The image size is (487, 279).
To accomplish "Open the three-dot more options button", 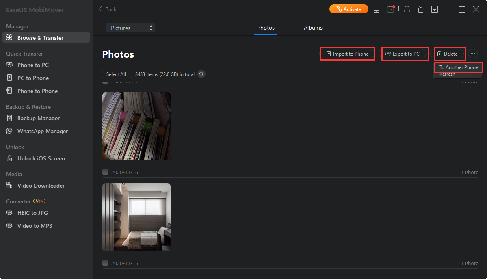I will pos(473,54).
